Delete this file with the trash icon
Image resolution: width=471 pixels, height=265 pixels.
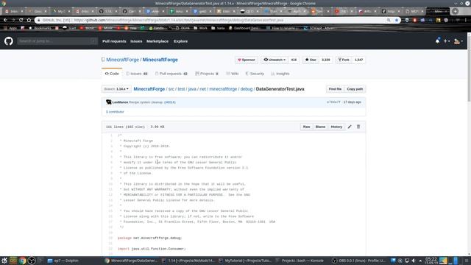pyautogui.click(x=358, y=127)
